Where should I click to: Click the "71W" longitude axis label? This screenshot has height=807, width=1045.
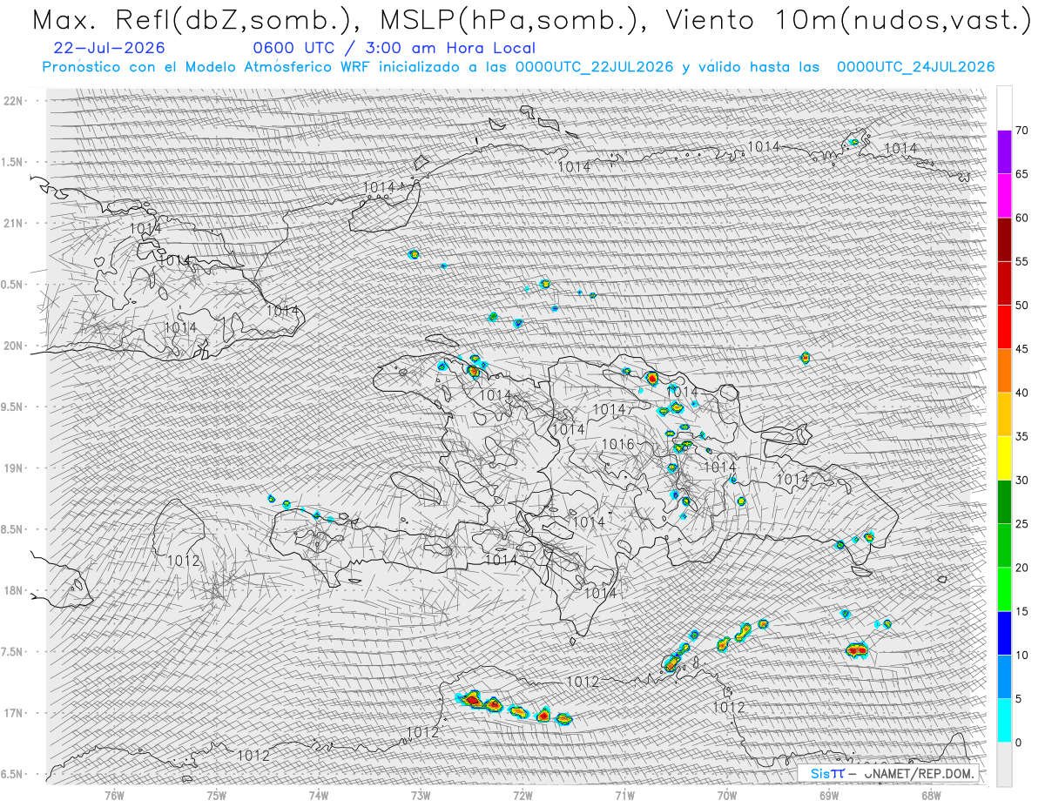[624, 795]
